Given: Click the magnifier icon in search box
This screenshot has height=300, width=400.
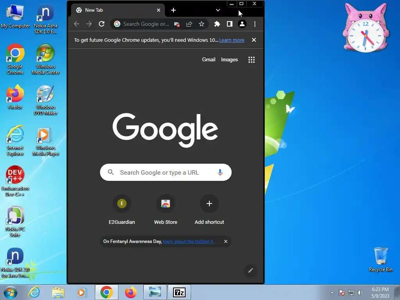Looking at the screenshot, I should tap(111, 172).
